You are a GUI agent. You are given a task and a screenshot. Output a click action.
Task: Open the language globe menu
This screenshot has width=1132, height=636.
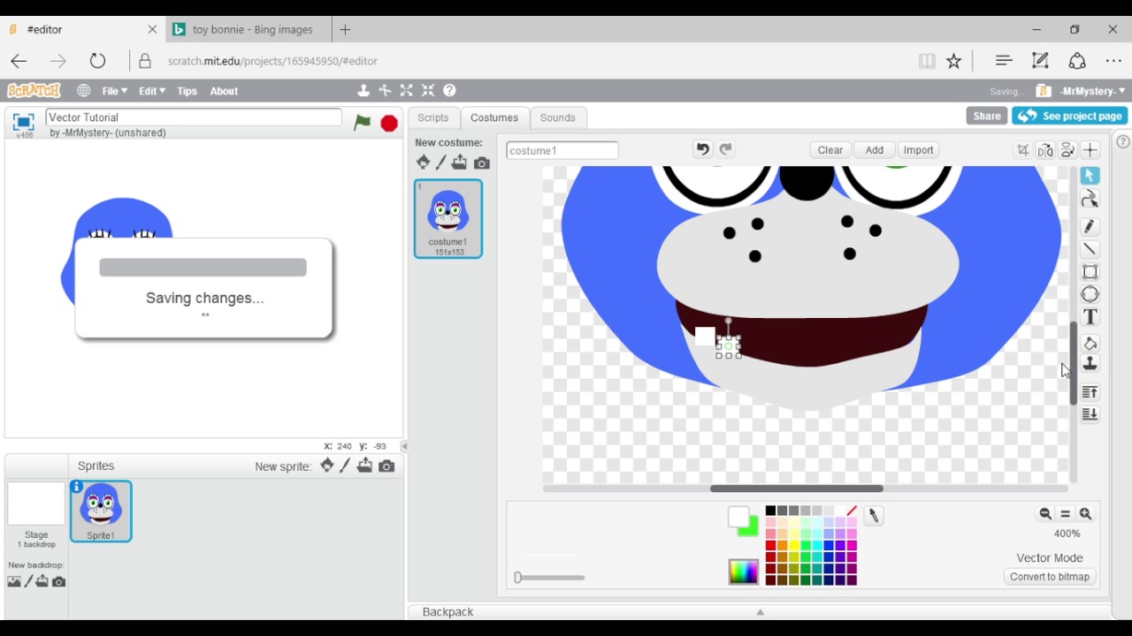coord(83,91)
